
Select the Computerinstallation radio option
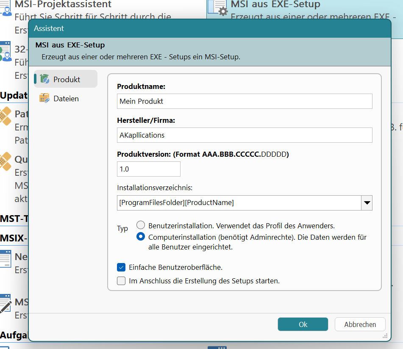pyautogui.click(x=141, y=237)
